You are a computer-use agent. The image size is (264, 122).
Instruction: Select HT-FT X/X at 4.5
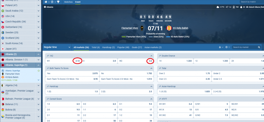coord(211,110)
